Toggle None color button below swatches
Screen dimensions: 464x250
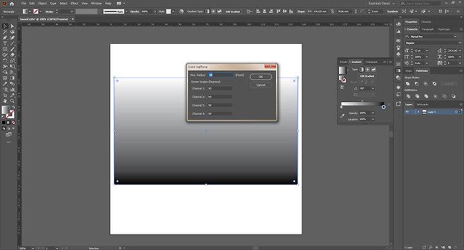pyautogui.click(x=14, y=123)
